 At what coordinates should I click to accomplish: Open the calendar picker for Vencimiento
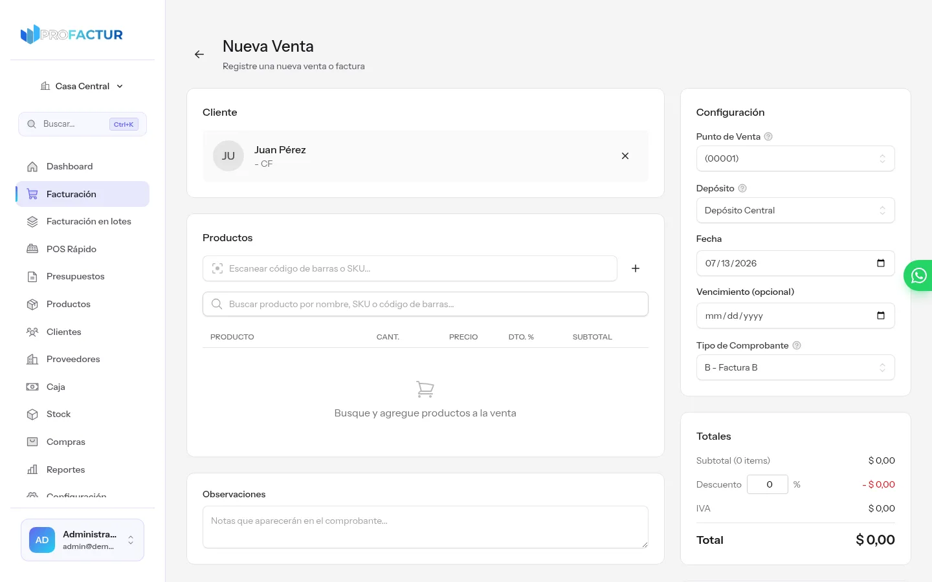point(881,316)
